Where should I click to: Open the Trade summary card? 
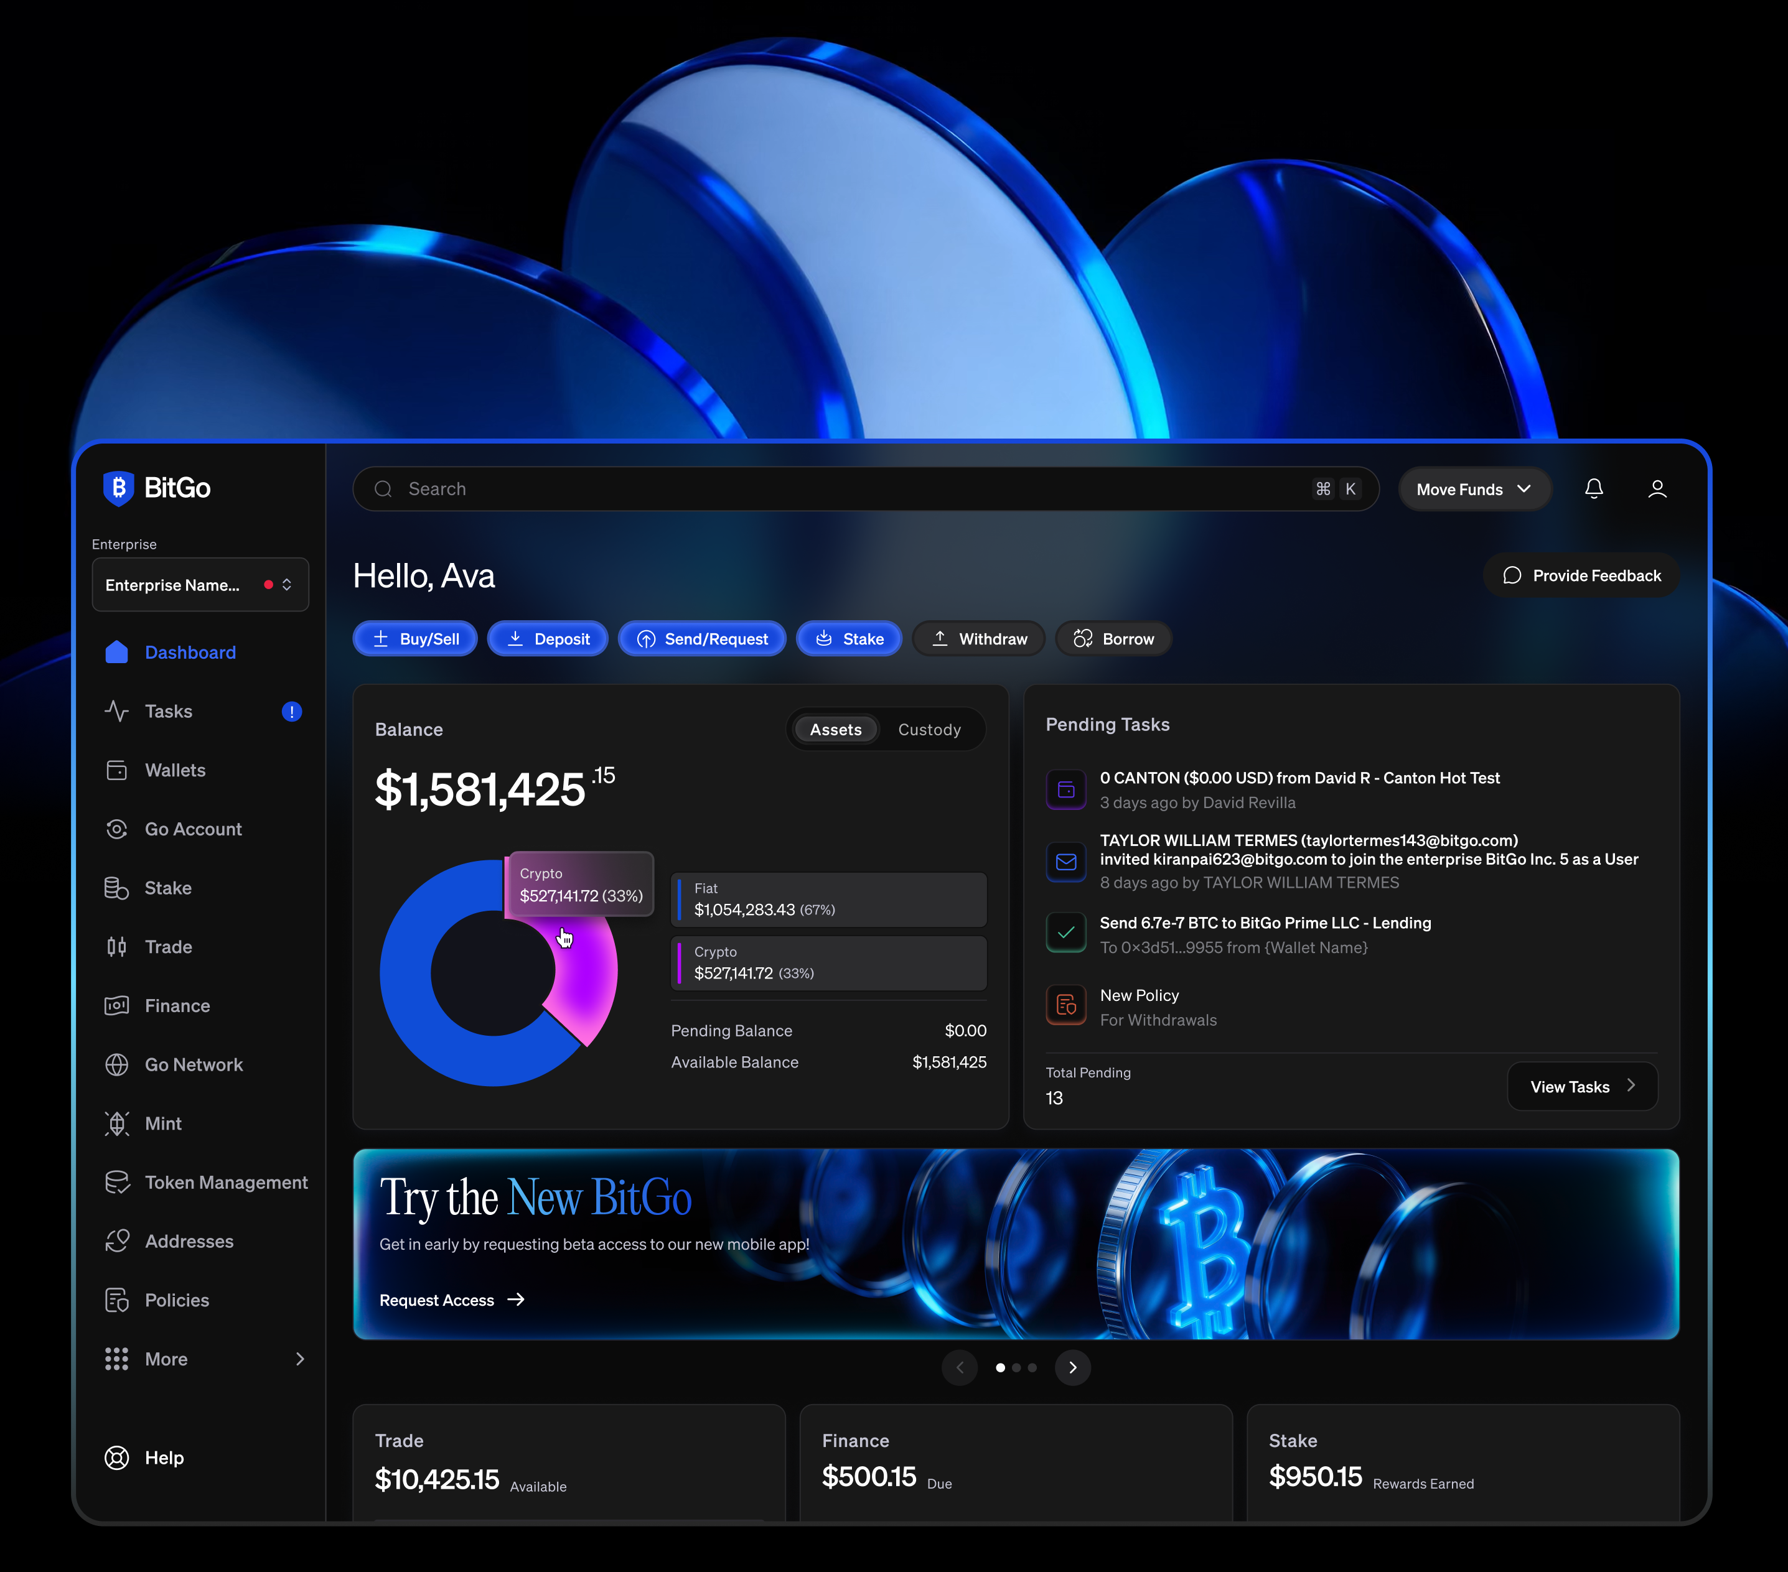(569, 1463)
